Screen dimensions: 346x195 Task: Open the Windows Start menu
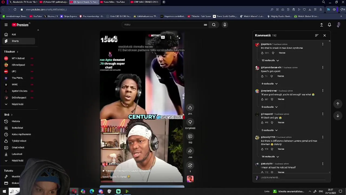pyautogui.click(x=4, y=191)
